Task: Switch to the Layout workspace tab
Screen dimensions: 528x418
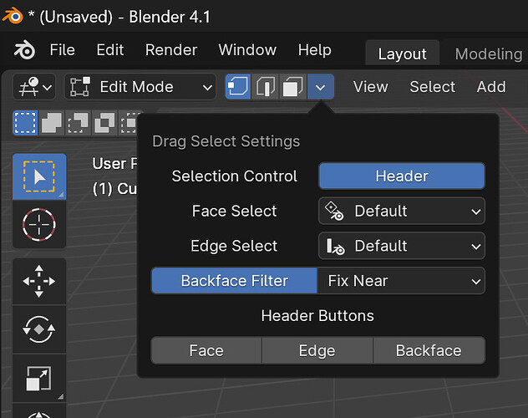Action: pyautogui.click(x=403, y=54)
